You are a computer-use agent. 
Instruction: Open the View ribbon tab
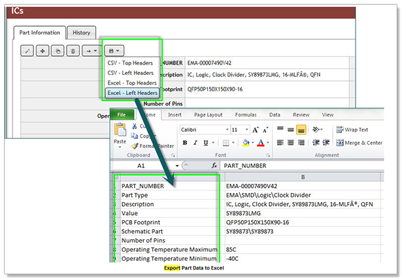point(327,115)
